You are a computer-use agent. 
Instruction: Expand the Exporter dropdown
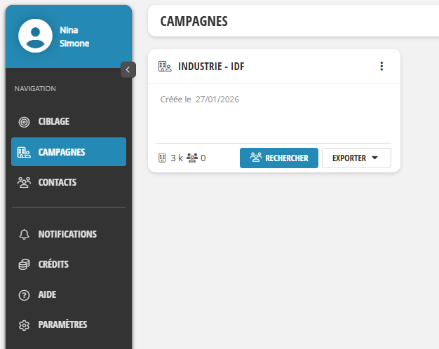356,158
